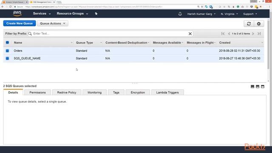Image resolution: width=272 pixels, height=153 pixels.
Task: Switch to the Redrive Policy tab
Action: 67,93
